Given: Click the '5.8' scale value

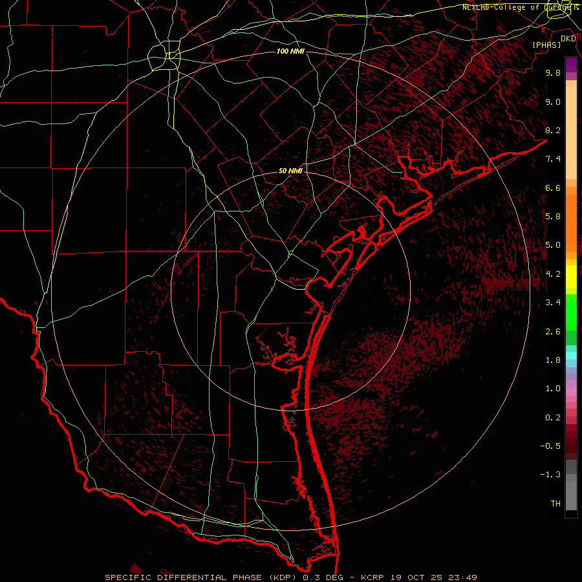Looking at the screenshot, I should [x=553, y=217].
